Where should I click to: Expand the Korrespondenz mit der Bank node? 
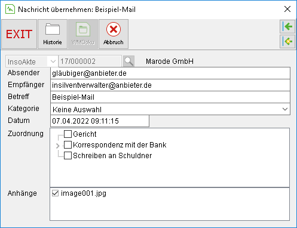(x=58, y=146)
